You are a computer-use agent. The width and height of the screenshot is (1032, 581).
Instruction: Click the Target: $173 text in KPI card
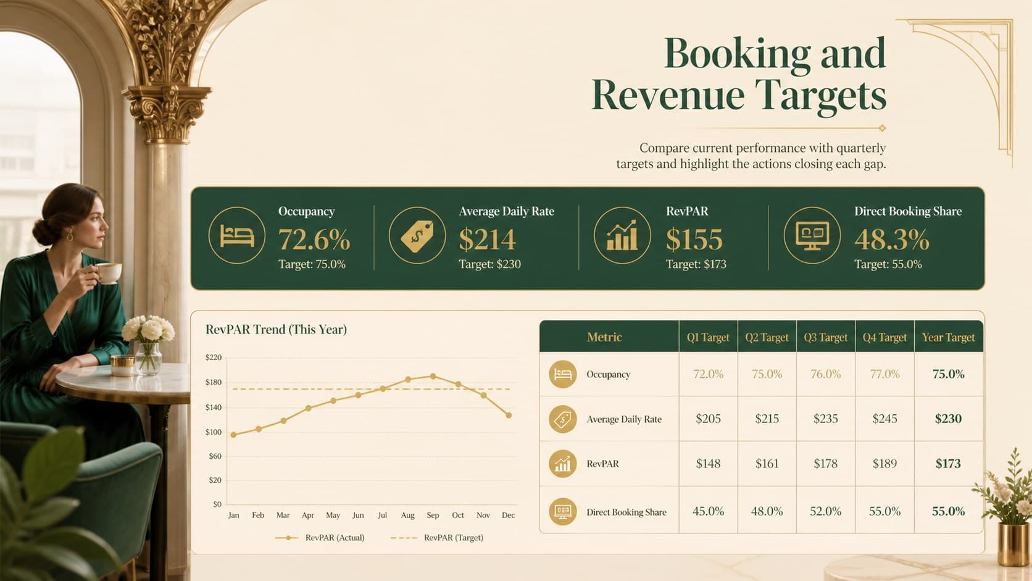tap(696, 264)
